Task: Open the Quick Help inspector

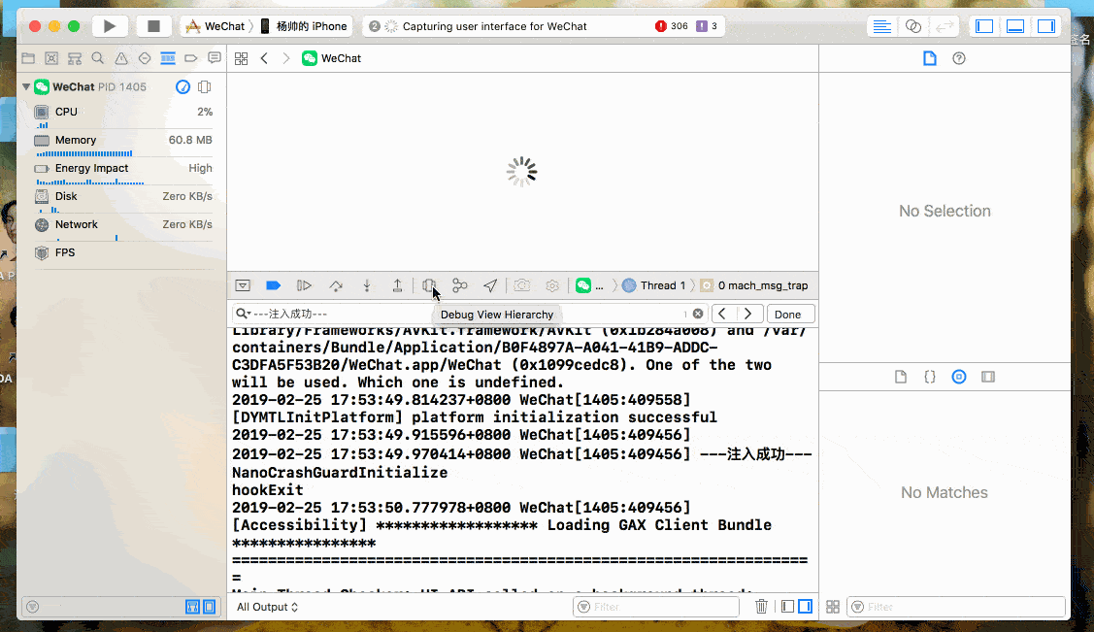Action: pos(959,58)
